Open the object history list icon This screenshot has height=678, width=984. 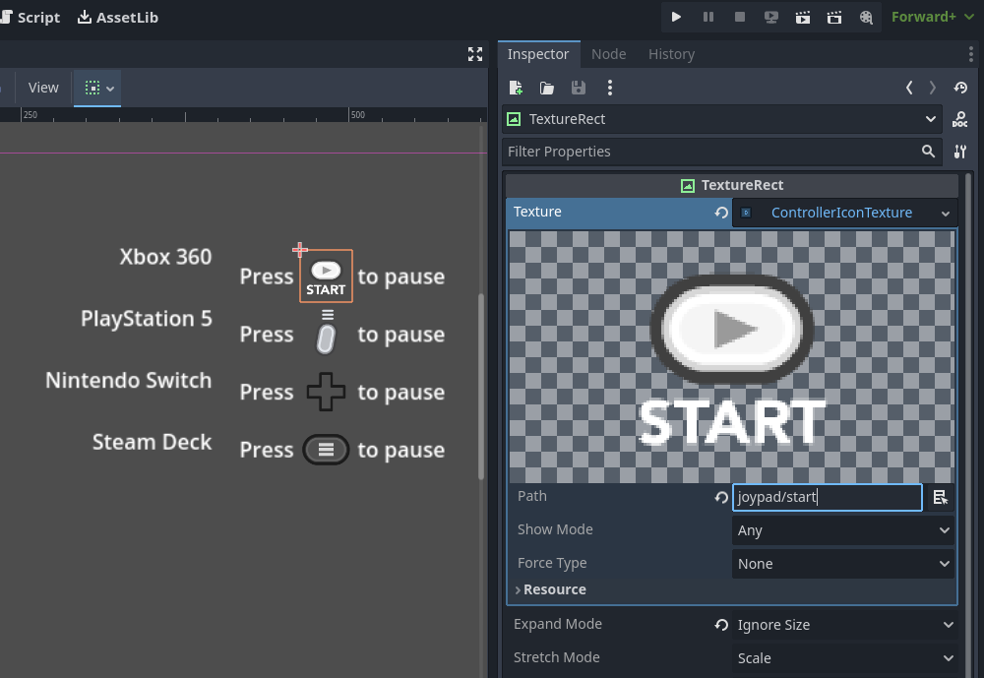960,88
